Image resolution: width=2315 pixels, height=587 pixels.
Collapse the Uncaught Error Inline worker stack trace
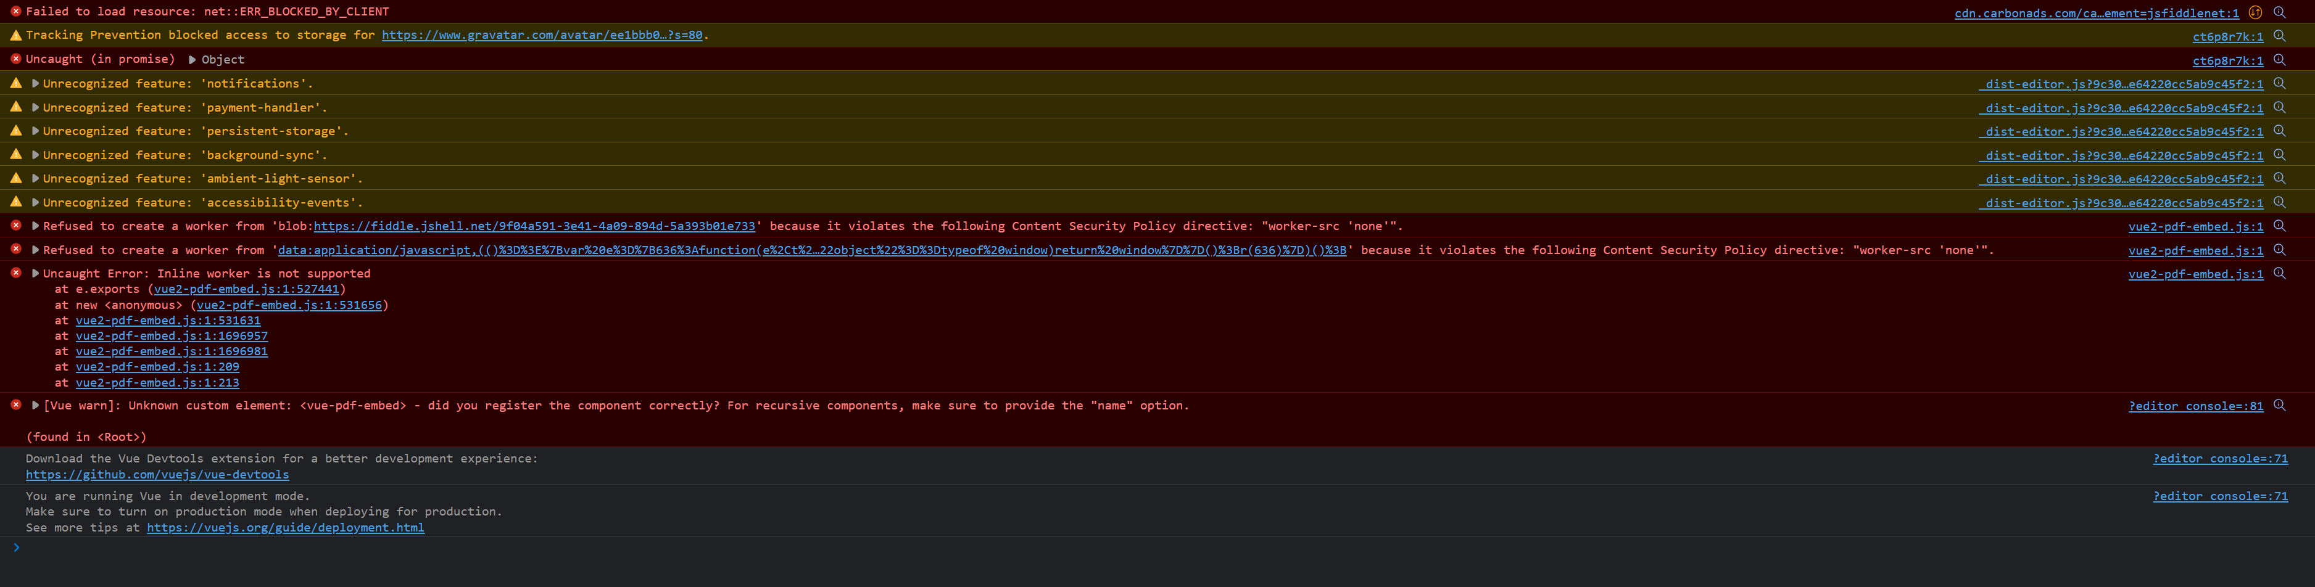(x=35, y=274)
